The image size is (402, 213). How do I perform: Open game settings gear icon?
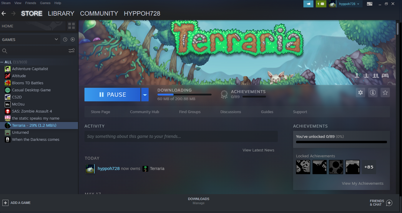(361, 93)
